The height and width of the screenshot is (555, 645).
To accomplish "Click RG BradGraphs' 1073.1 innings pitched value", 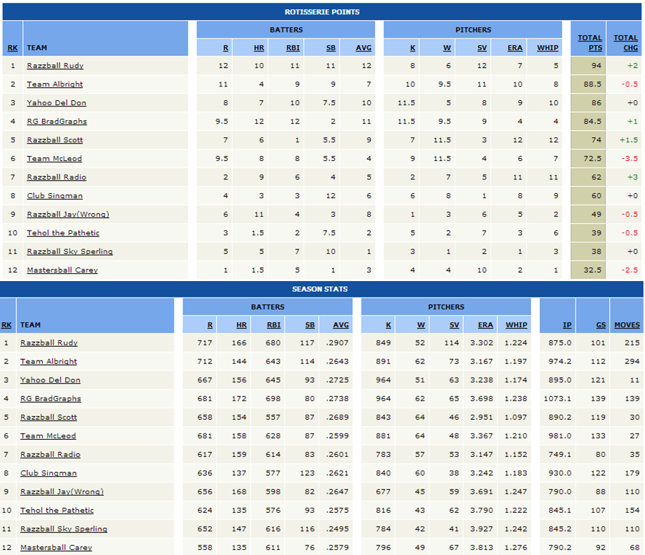I will tap(558, 398).
